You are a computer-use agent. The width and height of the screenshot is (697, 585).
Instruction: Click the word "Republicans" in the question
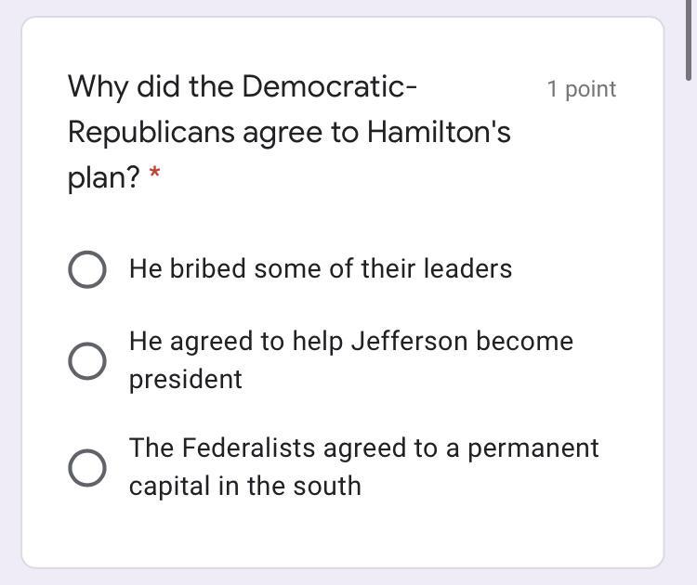[151, 132]
